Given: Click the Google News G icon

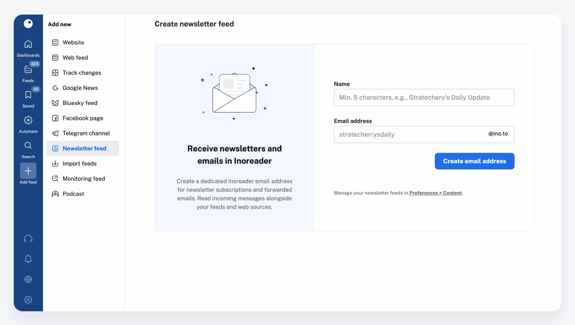Looking at the screenshot, I should 55,88.
